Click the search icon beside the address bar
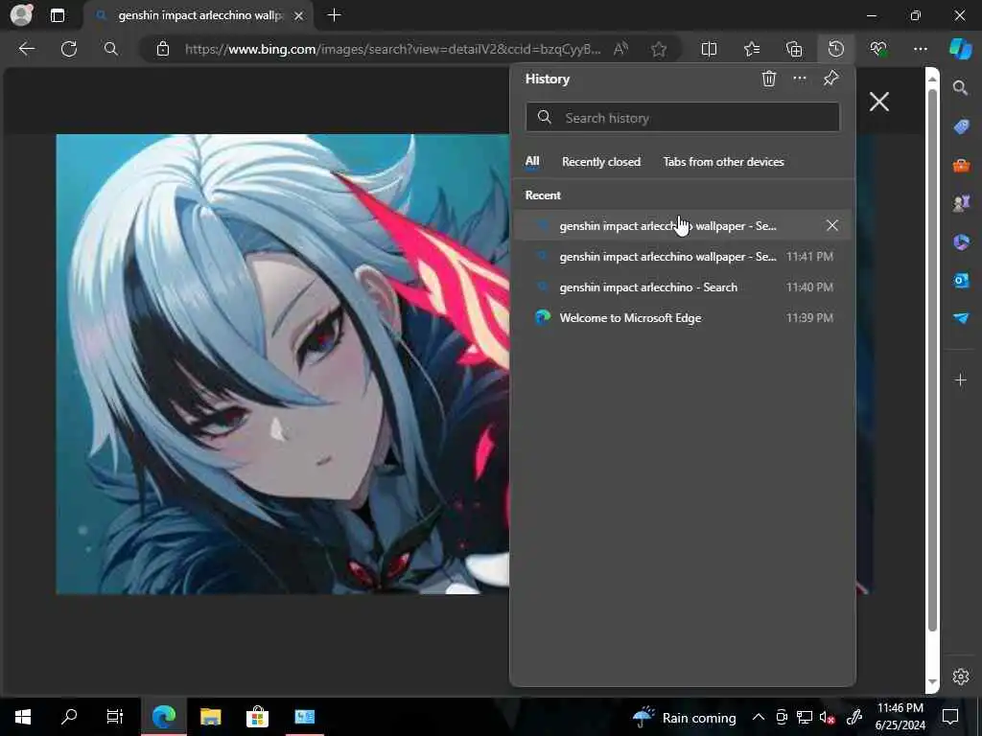The width and height of the screenshot is (982, 736). 111,49
